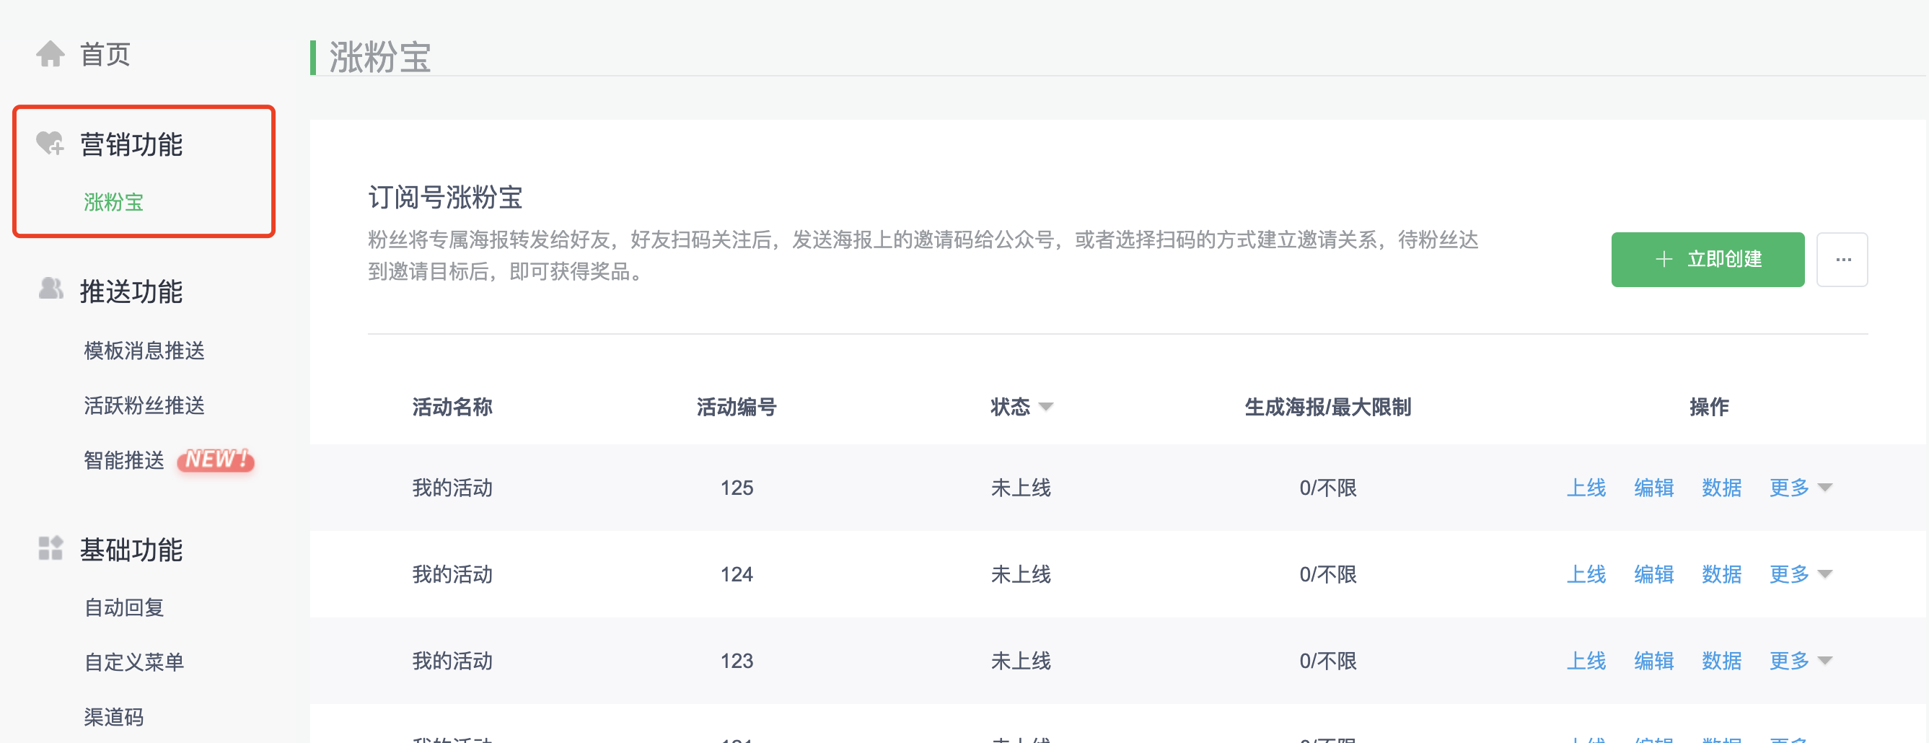Viewport: 1929px width, 743px height.
Task: Click 数据 for activity 124
Action: point(1721,574)
